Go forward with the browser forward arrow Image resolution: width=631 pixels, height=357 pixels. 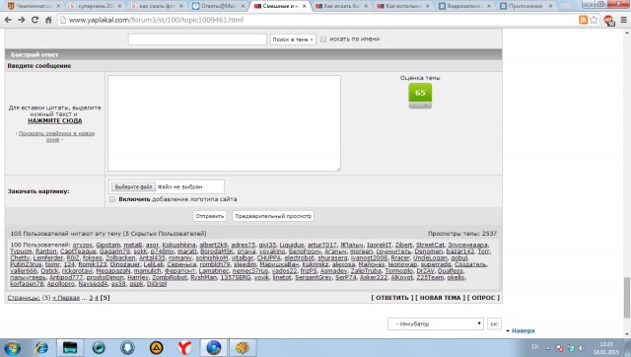[22, 20]
